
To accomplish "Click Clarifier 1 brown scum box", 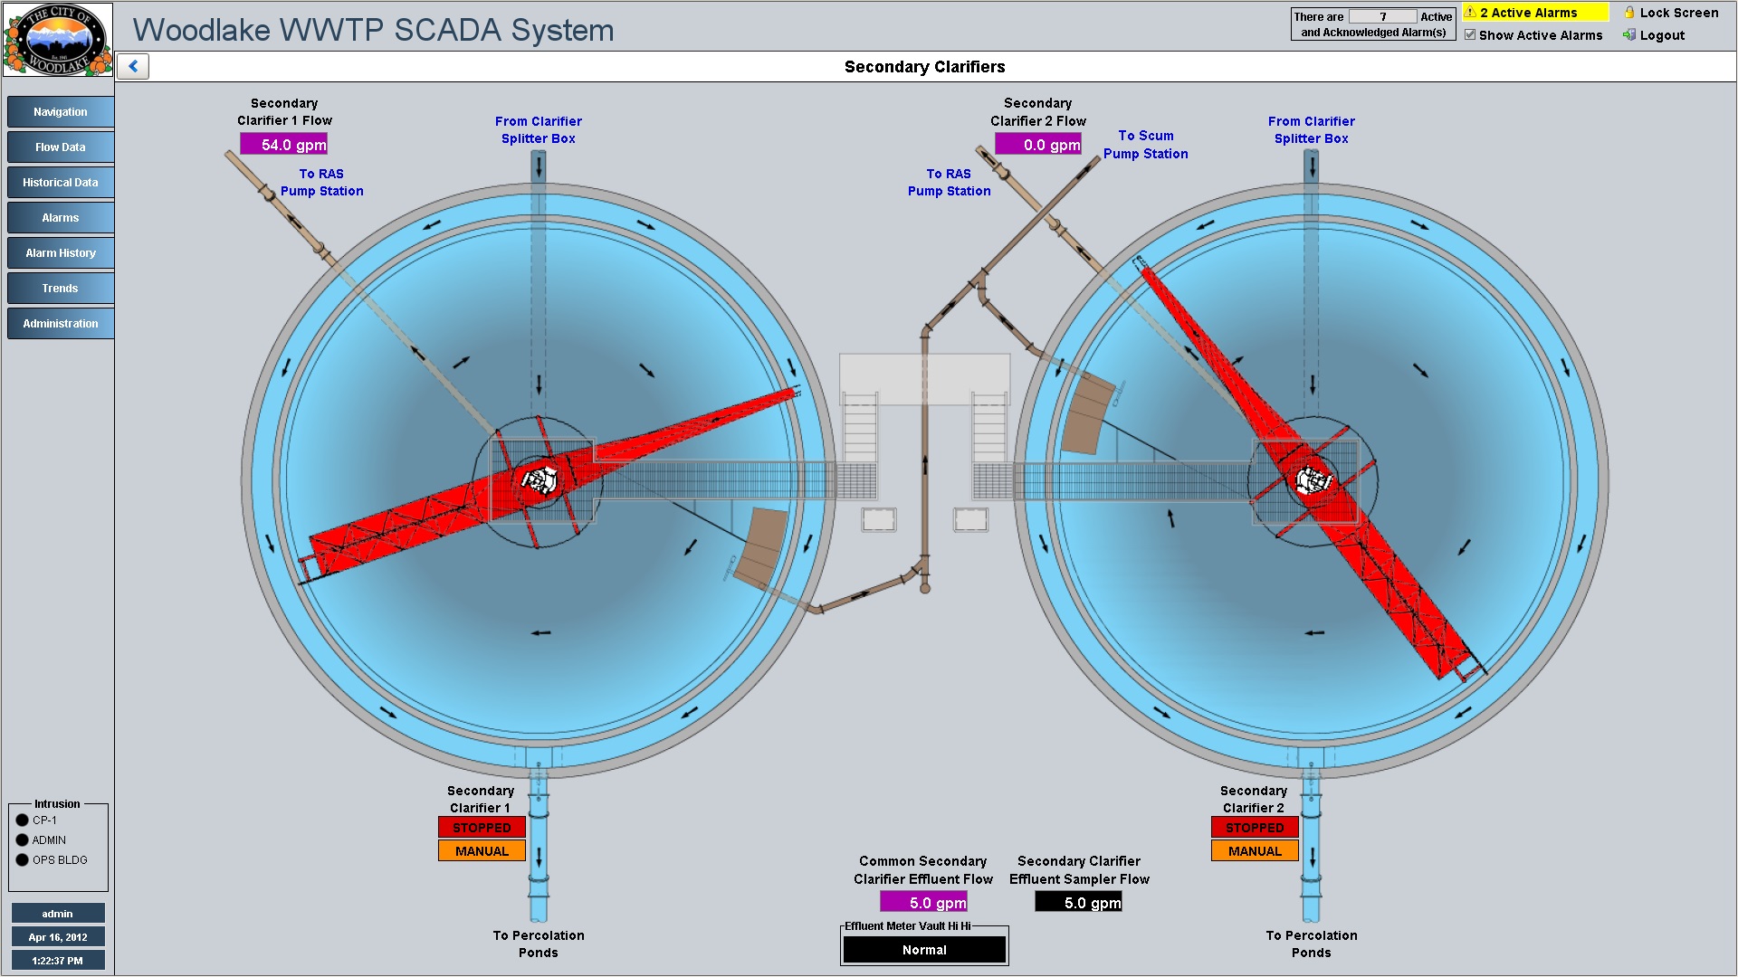I will [761, 545].
